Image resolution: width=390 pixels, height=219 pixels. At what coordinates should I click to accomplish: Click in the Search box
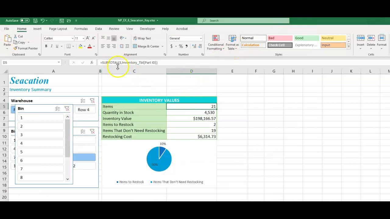click(x=243, y=20)
